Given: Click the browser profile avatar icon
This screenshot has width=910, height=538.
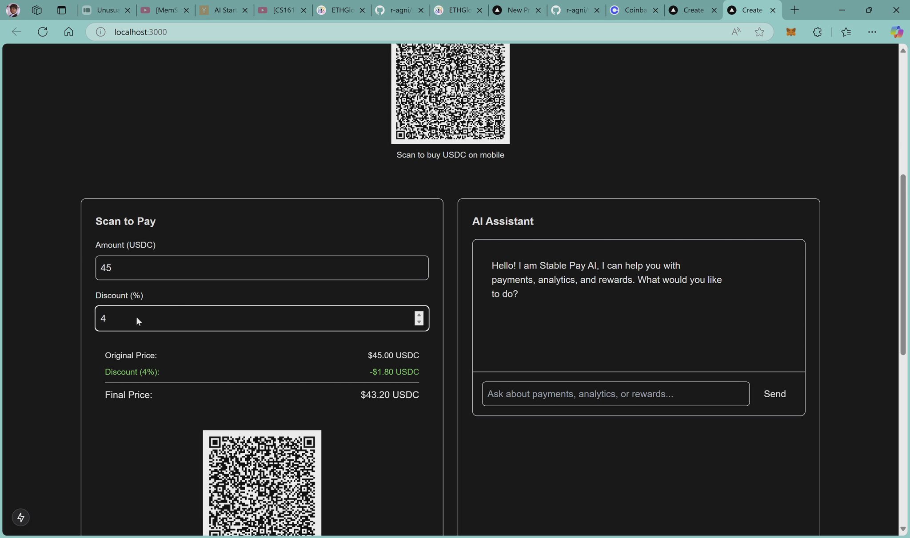Looking at the screenshot, I should [x=13, y=10].
